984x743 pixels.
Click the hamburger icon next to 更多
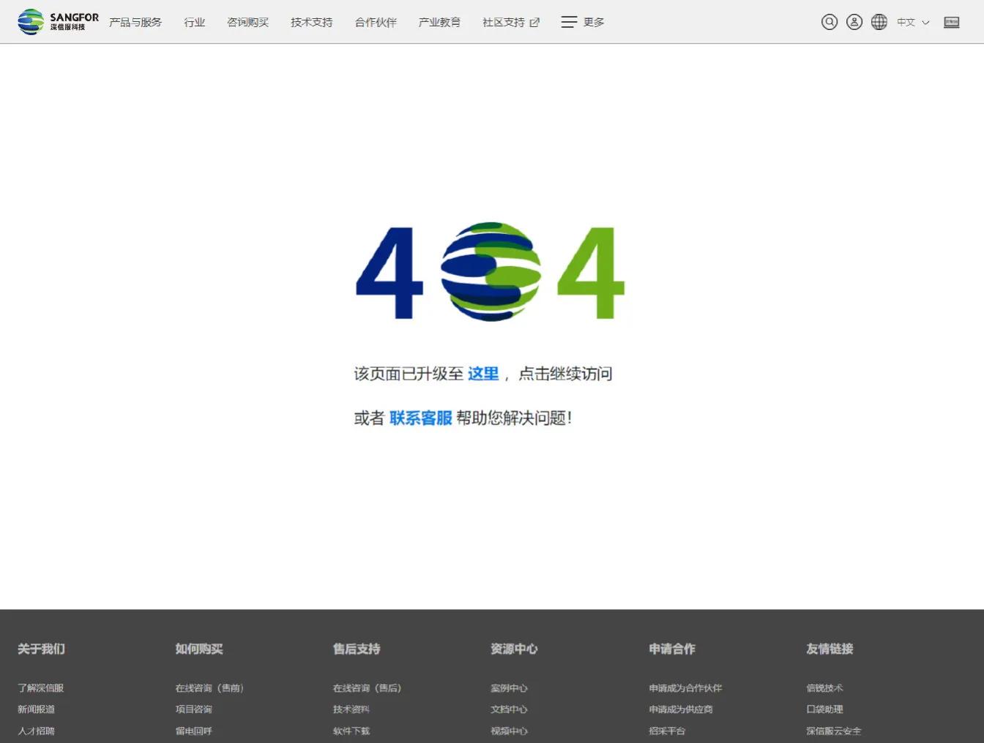[x=569, y=22]
